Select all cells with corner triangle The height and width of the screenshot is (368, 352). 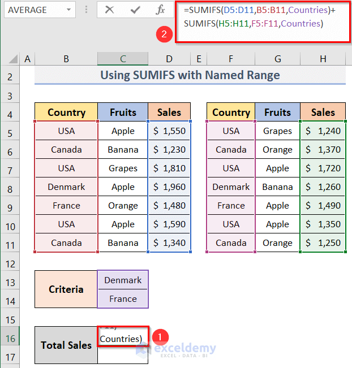pos(13,59)
